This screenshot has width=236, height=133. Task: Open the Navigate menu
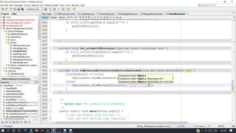coord(19,5)
